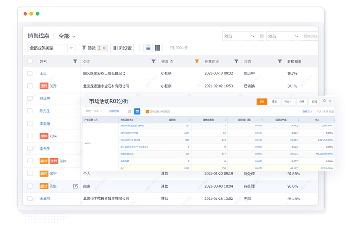The image size is (352, 225).
Task: Open lead 李先生
Action: 45,149
